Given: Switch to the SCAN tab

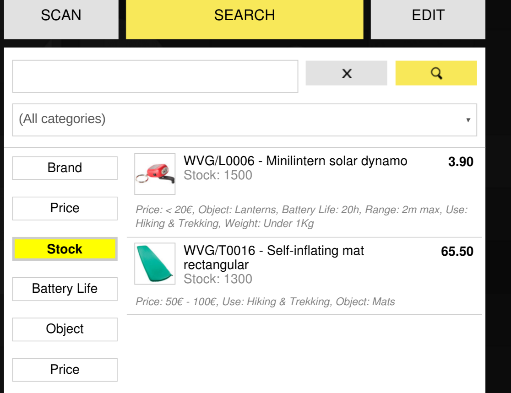Looking at the screenshot, I should 61,16.
